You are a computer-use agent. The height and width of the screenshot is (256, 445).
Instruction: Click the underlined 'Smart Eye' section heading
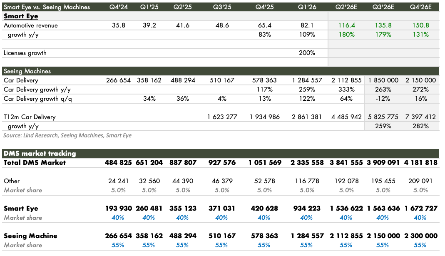coord(21,16)
